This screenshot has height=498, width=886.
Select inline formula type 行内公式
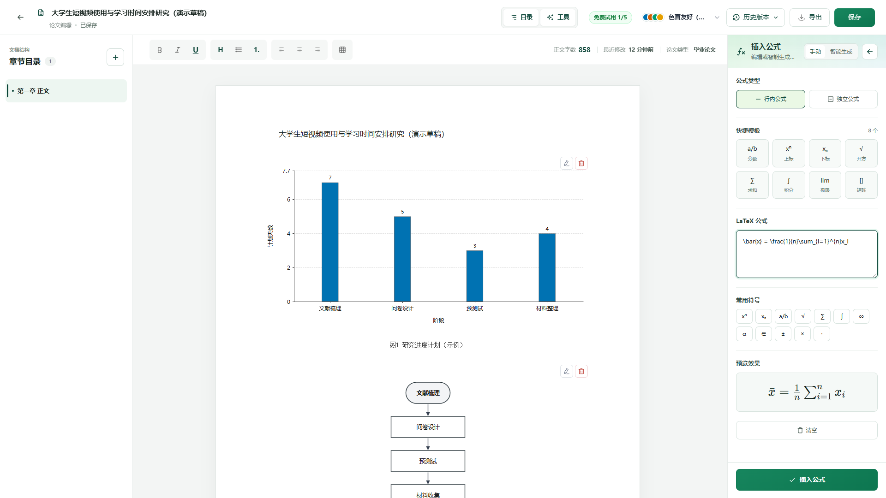click(771, 99)
